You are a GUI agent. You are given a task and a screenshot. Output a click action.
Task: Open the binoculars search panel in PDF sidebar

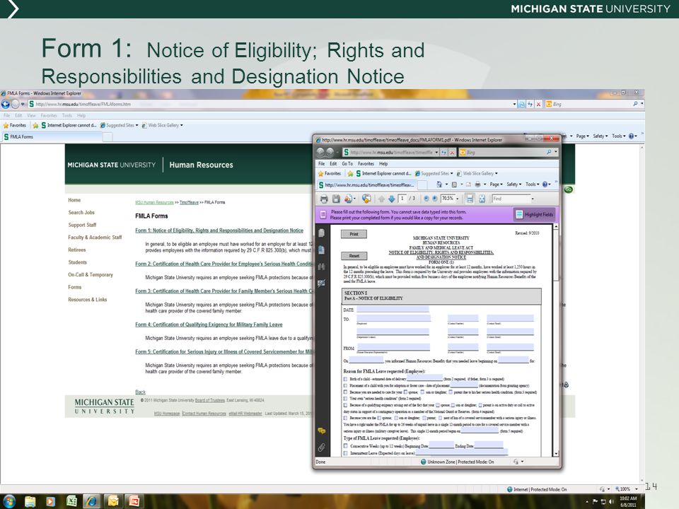[x=321, y=267]
